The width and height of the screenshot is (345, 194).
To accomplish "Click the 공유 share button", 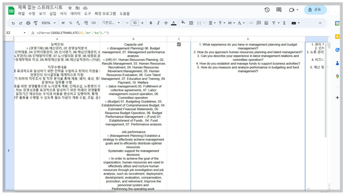I will 315,10.
